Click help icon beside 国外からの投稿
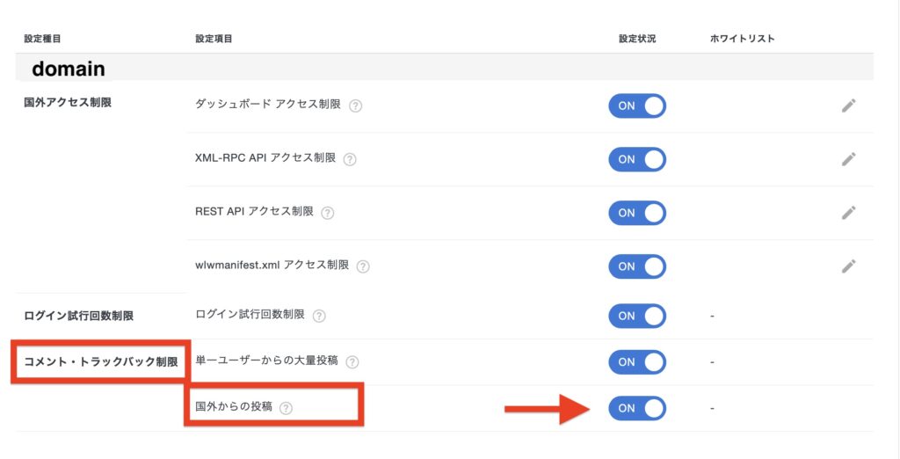Image resolution: width=900 pixels, height=459 pixels. [286, 408]
